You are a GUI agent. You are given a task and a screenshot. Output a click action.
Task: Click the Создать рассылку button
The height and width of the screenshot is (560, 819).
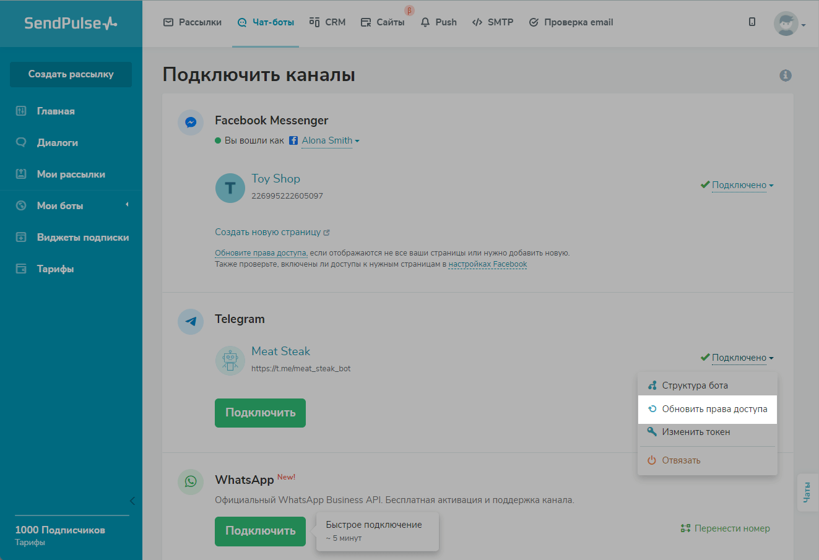[x=71, y=74]
